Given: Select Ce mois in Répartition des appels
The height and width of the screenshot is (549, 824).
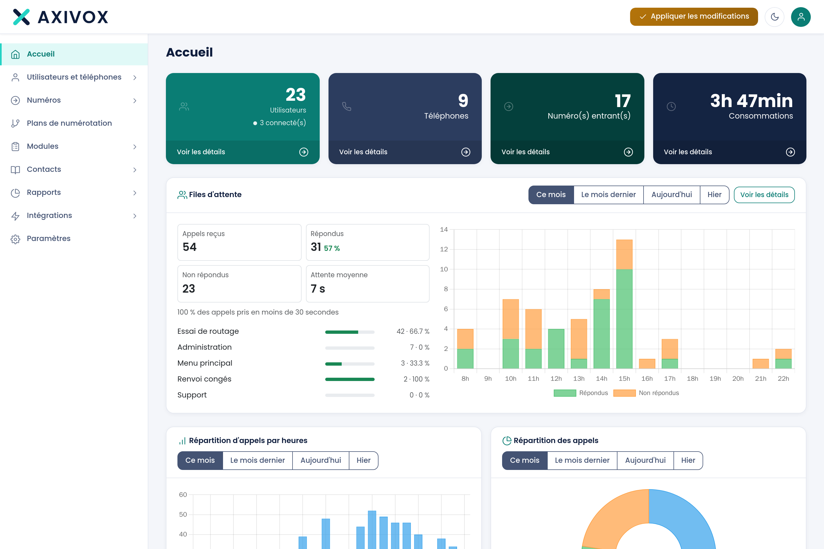Looking at the screenshot, I should tap(525, 460).
